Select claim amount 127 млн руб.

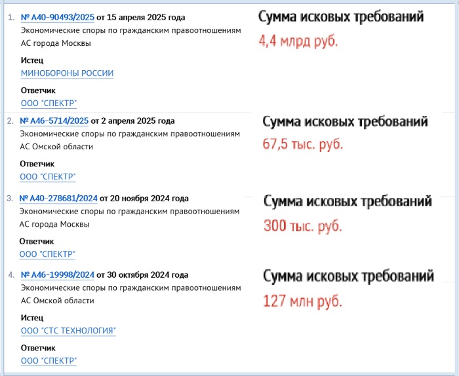point(303,301)
